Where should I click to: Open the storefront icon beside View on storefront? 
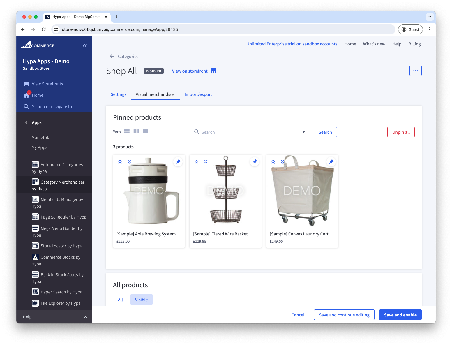click(213, 71)
